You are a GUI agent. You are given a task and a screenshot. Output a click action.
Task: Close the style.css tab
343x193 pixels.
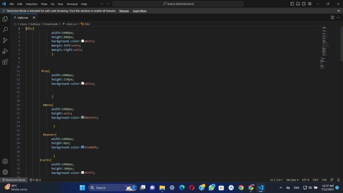tap(34, 18)
